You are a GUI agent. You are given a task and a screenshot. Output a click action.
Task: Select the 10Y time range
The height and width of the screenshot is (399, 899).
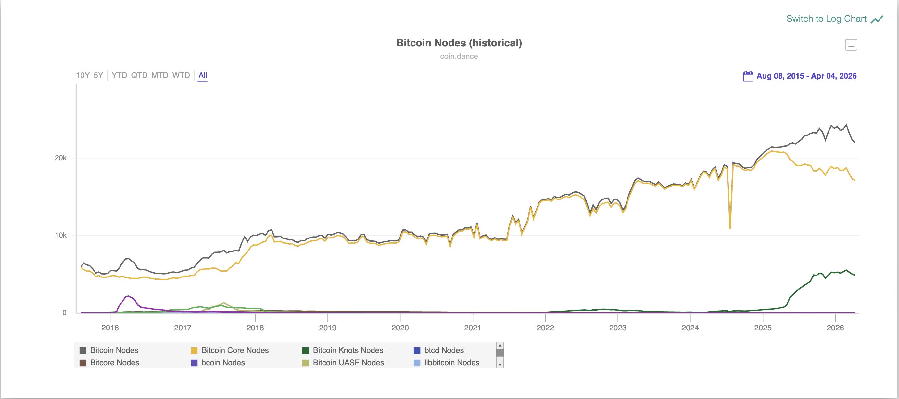pyautogui.click(x=83, y=75)
